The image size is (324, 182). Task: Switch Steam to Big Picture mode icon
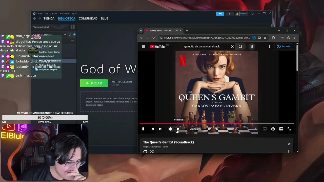252,14
